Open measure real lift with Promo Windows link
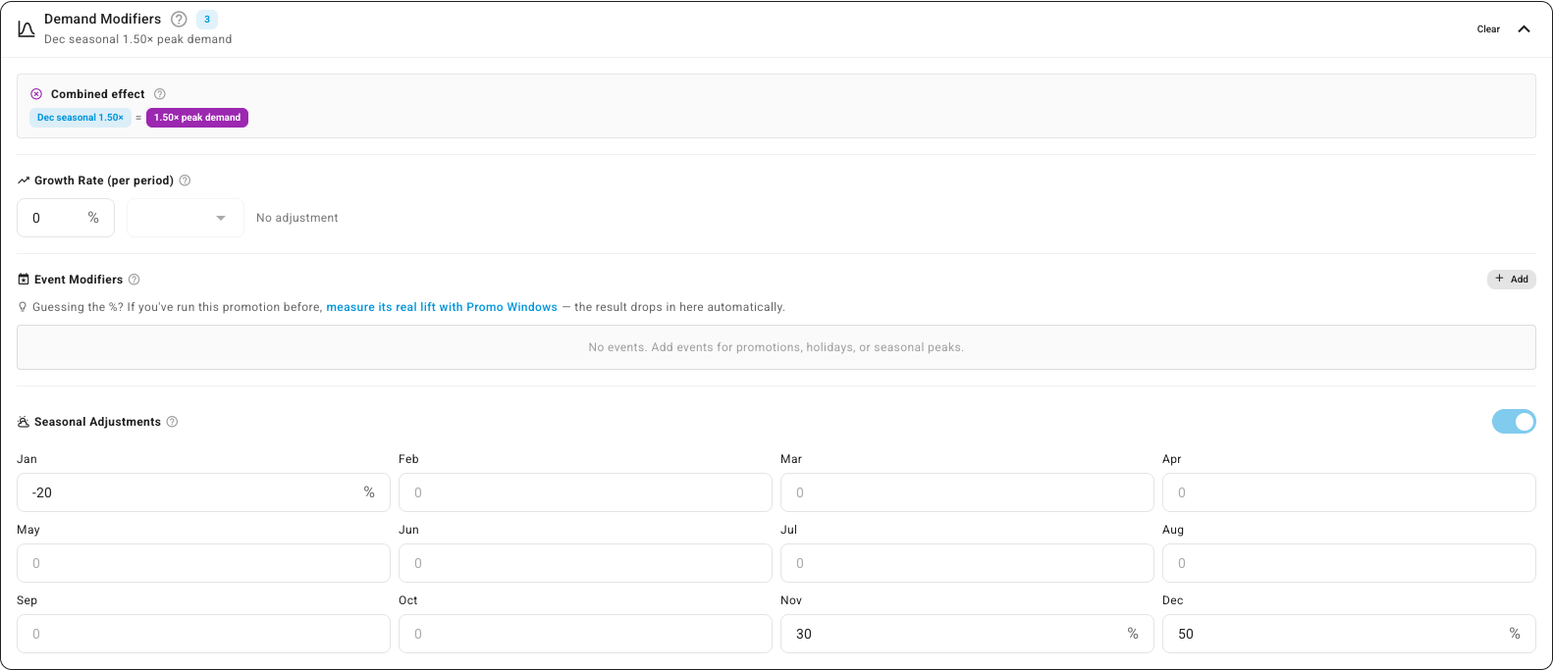 (442, 307)
